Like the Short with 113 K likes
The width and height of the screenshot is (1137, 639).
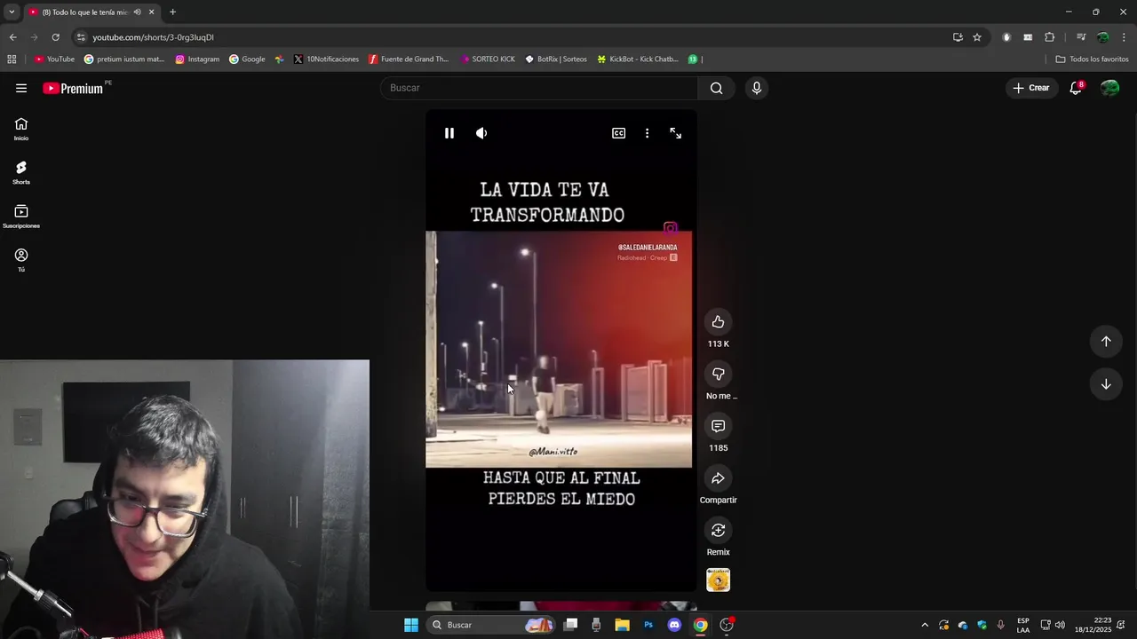pyautogui.click(x=718, y=322)
